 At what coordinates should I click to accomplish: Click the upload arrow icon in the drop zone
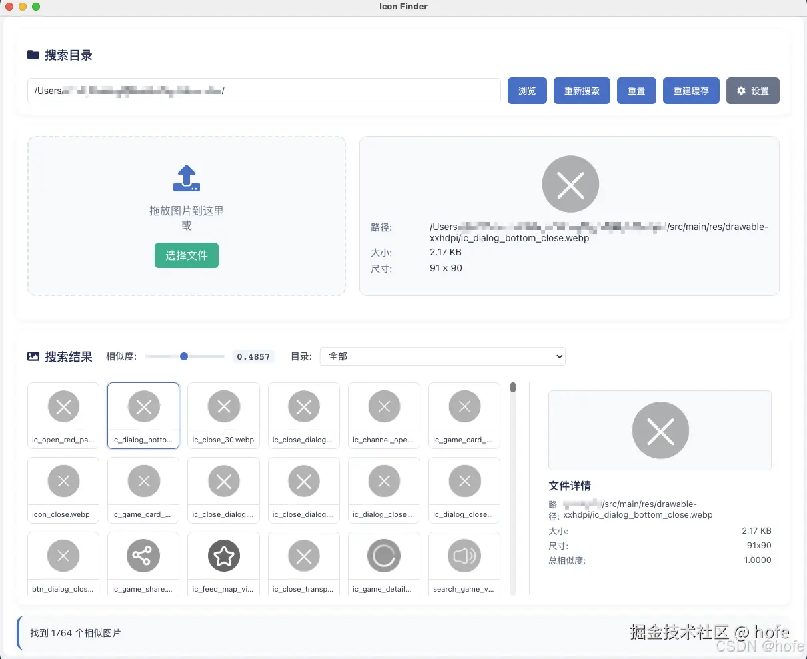(186, 177)
